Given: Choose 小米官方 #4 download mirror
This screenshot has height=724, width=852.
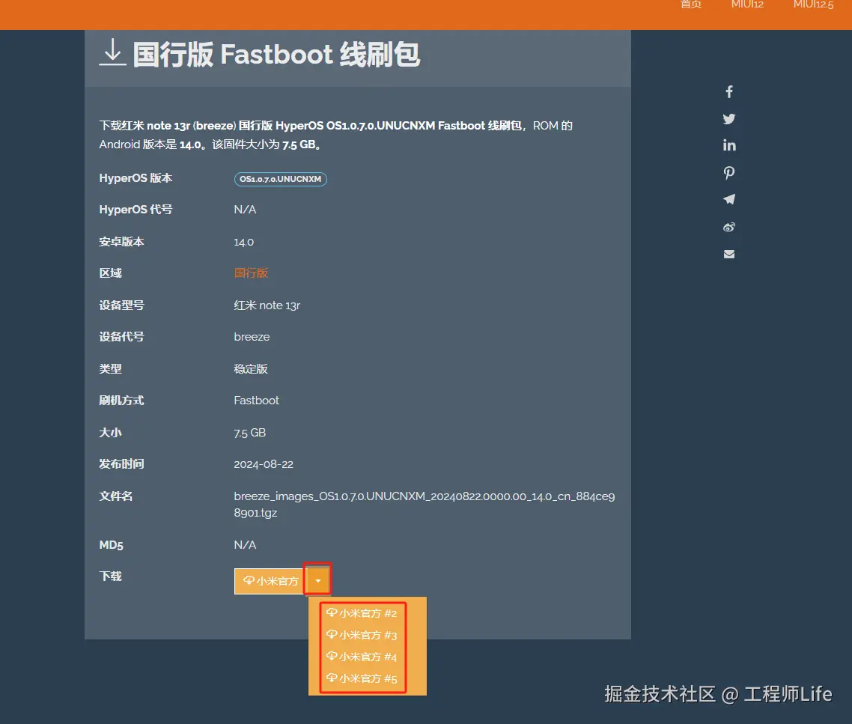Looking at the screenshot, I should (x=362, y=657).
